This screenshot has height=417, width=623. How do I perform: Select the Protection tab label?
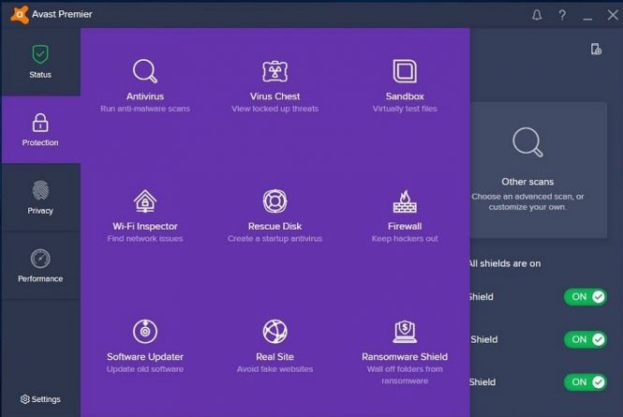click(40, 142)
